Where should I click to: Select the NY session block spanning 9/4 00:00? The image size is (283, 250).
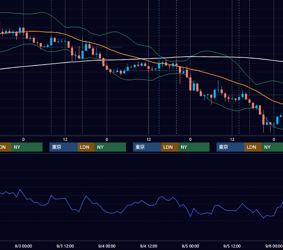(110, 147)
